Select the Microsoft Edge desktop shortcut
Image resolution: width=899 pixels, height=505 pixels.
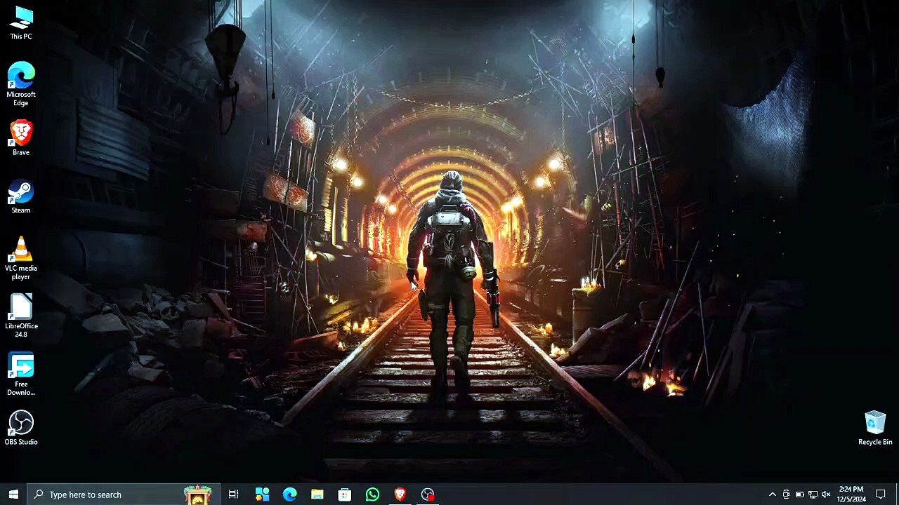click(x=21, y=84)
